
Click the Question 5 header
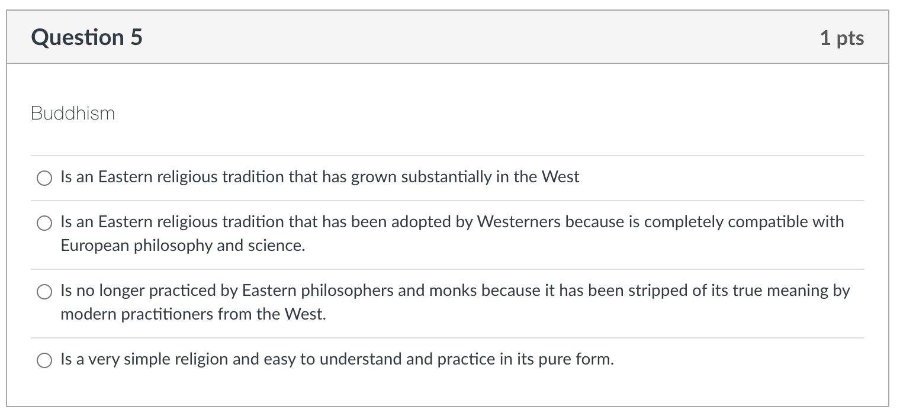pyautogui.click(x=86, y=37)
